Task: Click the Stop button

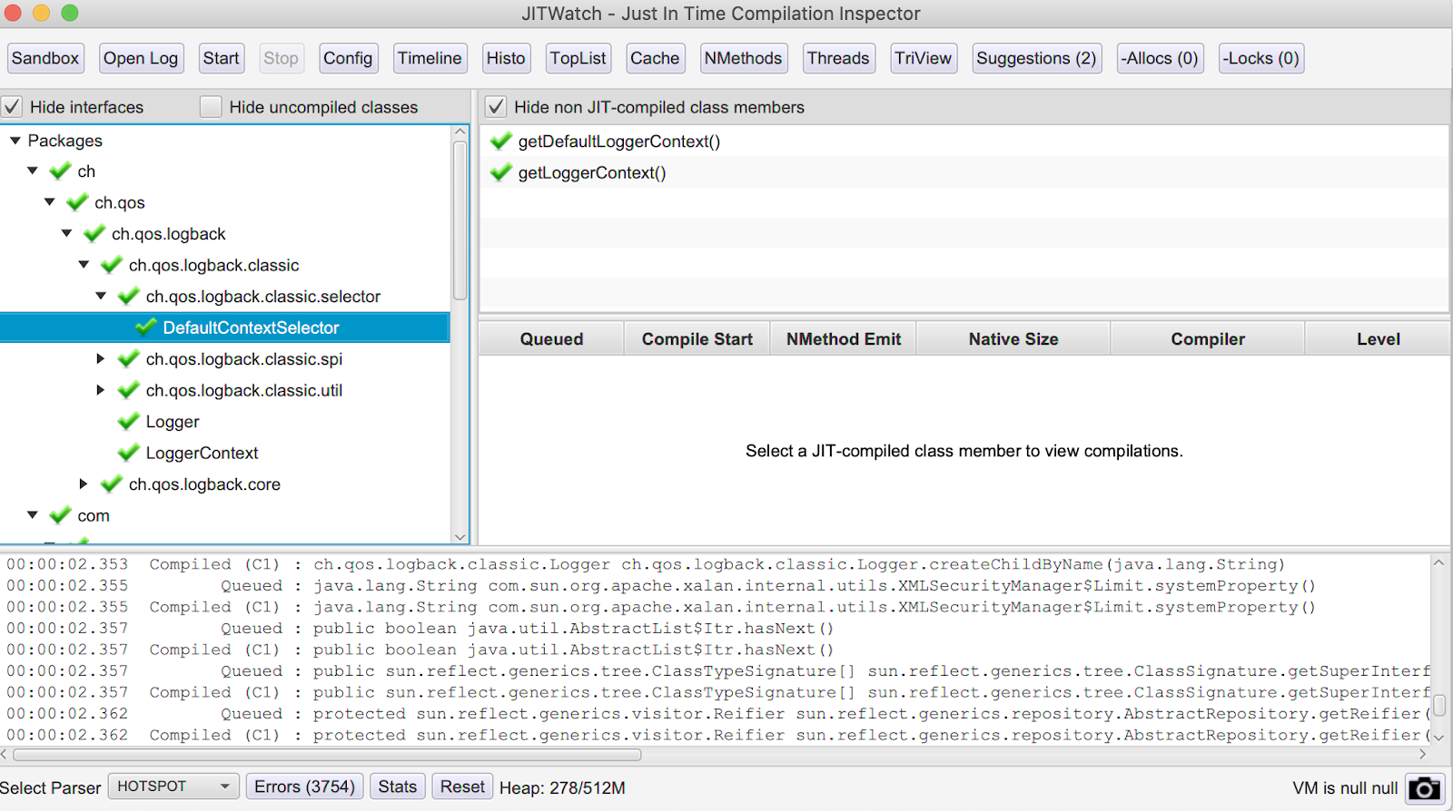Action: click(281, 58)
